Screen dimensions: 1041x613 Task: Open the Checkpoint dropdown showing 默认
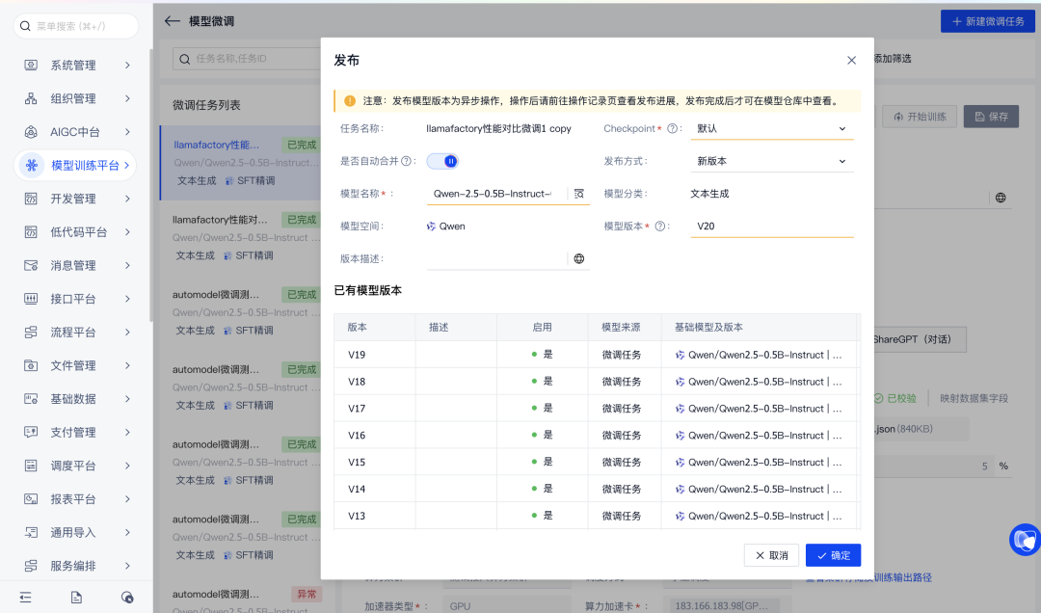771,128
